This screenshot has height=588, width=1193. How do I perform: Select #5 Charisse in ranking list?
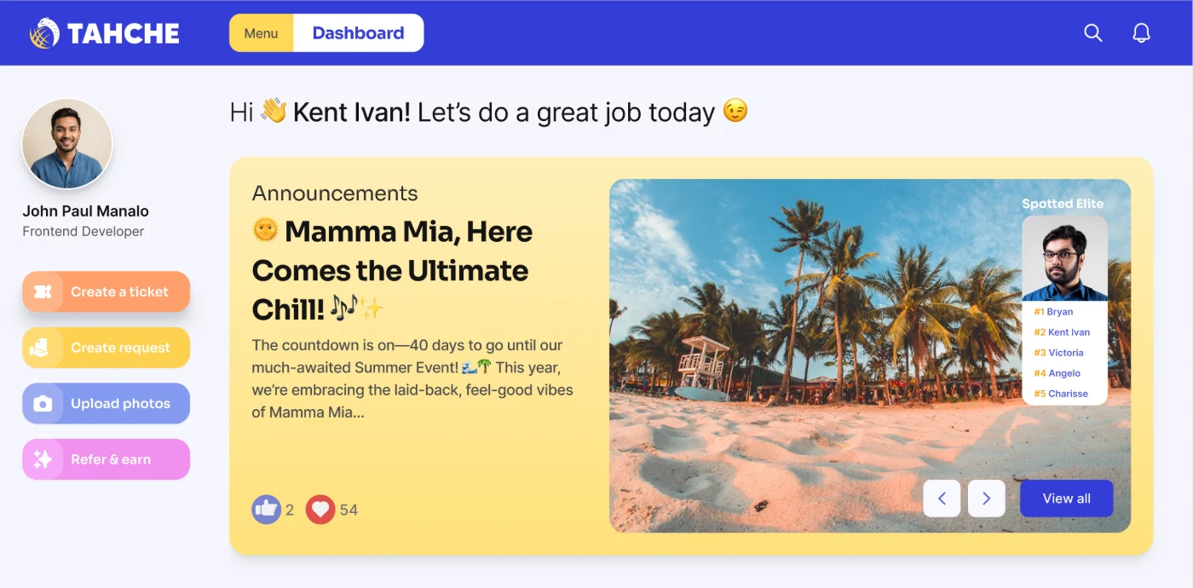1061,394
